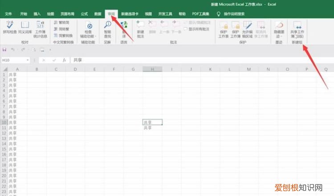Click the lightbulb tell-me icon

(218, 14)
